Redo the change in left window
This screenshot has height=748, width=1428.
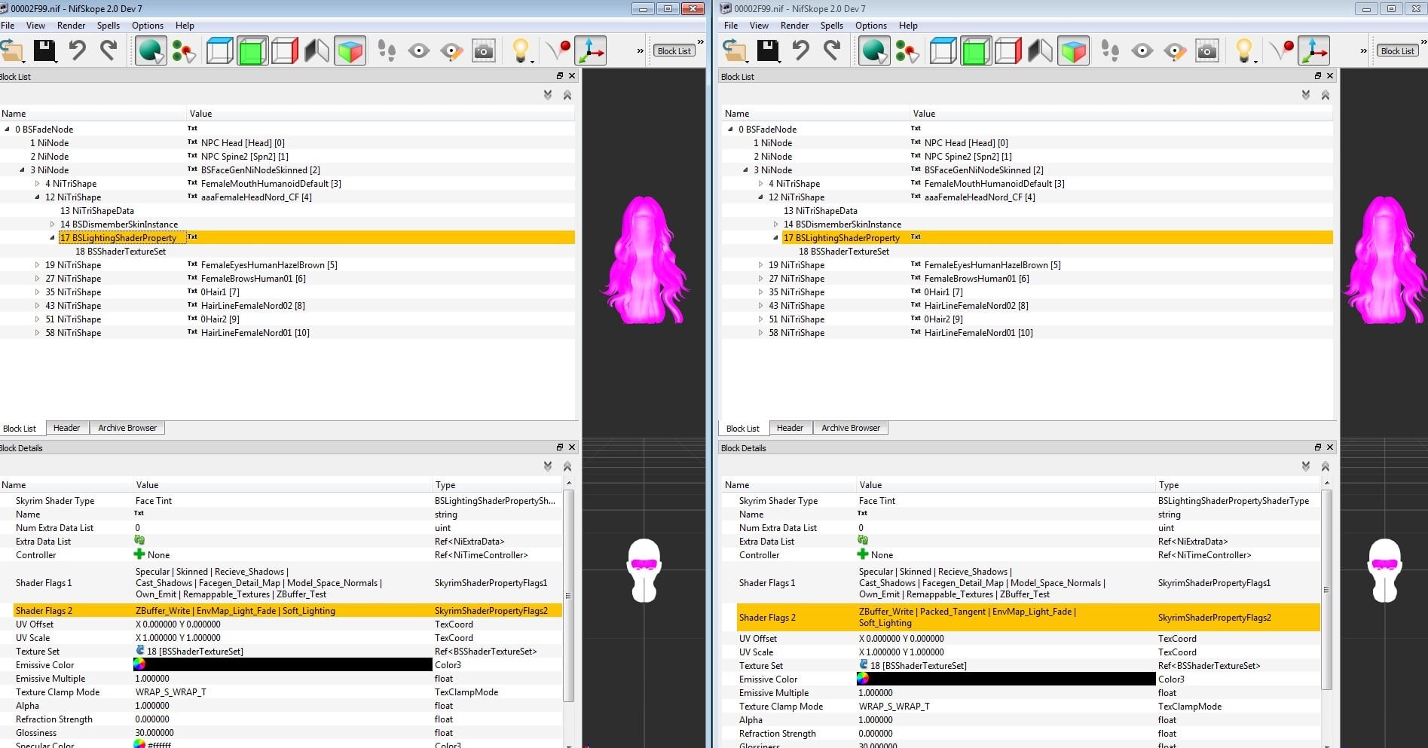point(109,50)
